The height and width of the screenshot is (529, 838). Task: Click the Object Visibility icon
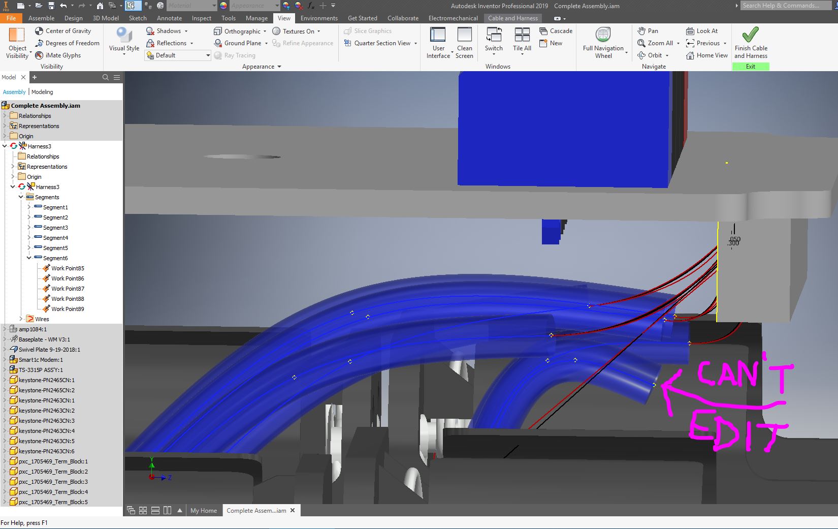point(17,35)
